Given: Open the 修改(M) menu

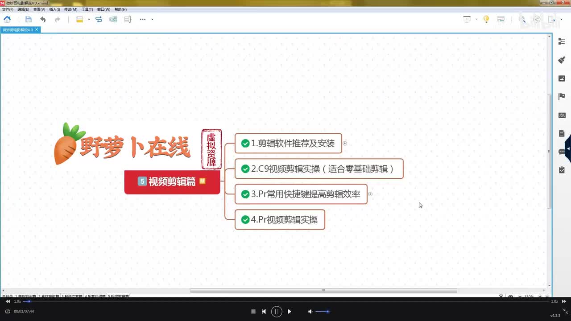Looking at the screenshot, I should point(70,9).
